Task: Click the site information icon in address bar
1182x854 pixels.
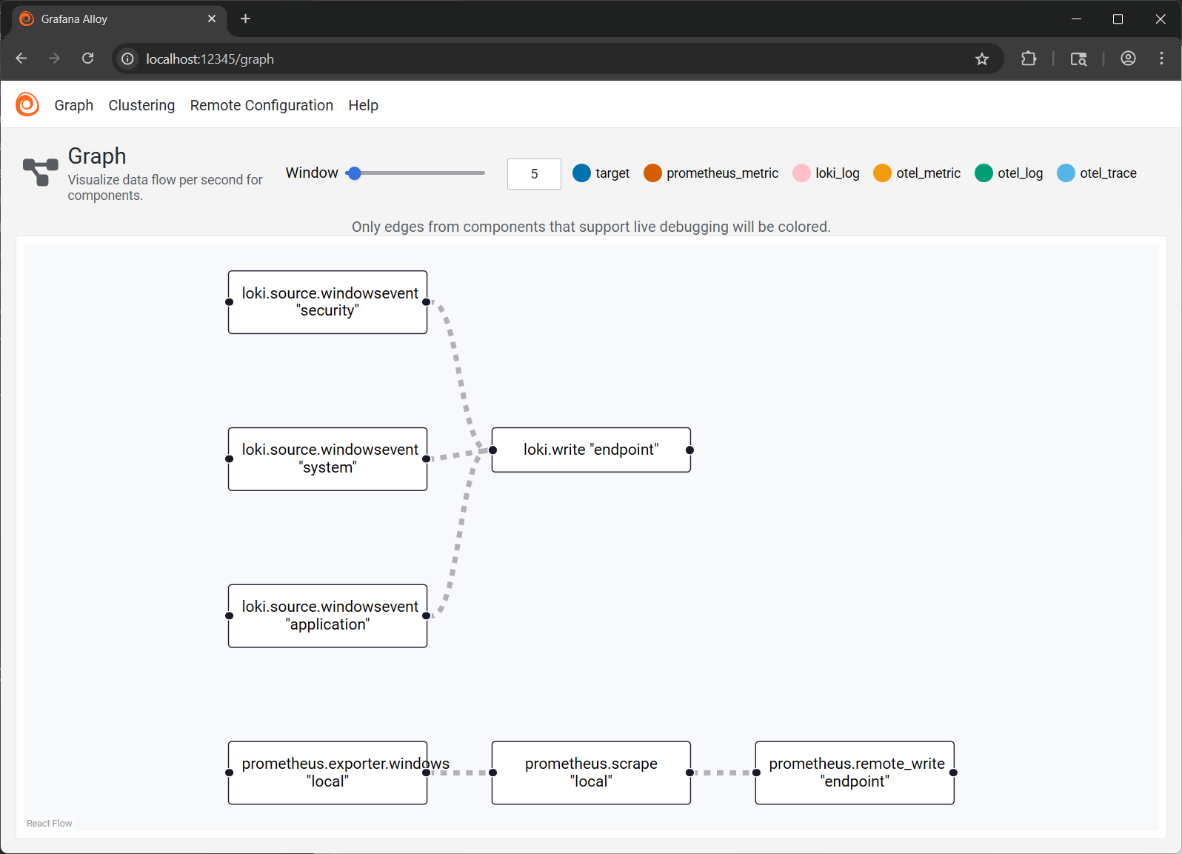Action: (x=128, y=59)
